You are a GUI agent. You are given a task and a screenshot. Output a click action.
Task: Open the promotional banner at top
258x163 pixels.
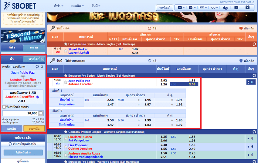click(152, 17)
